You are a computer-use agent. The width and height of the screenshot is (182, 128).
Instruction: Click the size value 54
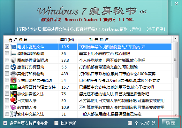click(x=64, y=81)
